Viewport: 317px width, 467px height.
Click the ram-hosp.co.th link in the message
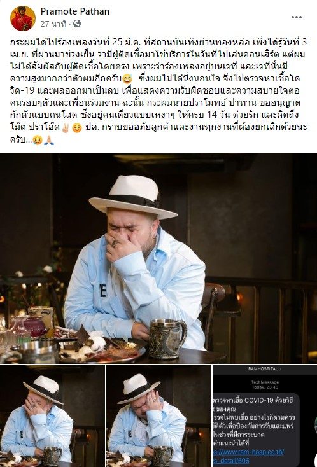pyautogui.click(x=248, y=456)
